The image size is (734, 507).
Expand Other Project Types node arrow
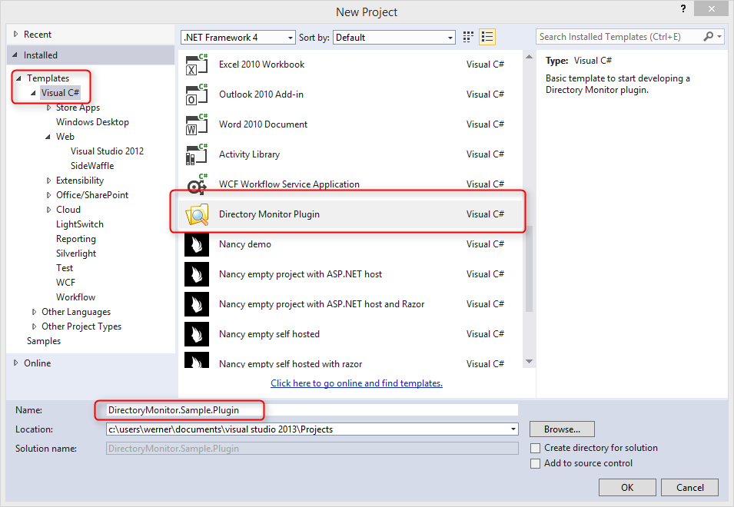pos(34,326)
